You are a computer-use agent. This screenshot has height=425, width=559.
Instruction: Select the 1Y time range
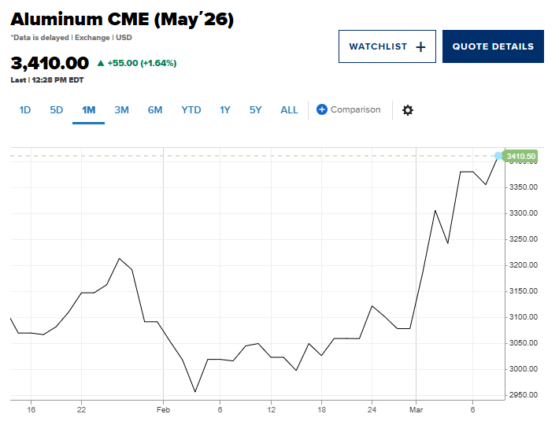(225, 110)
